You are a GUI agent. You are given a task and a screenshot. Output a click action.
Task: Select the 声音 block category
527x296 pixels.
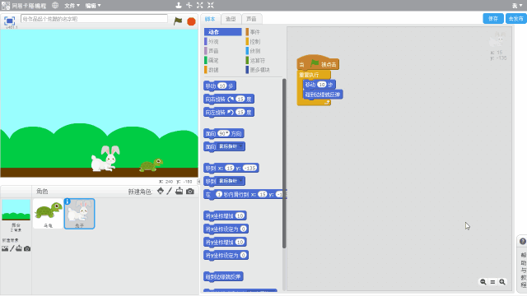click(213, 51)
